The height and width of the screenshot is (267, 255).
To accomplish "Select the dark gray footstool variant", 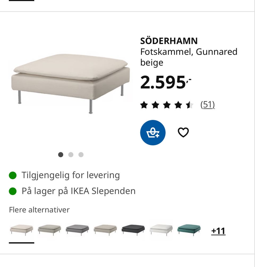I will (77, 230).
